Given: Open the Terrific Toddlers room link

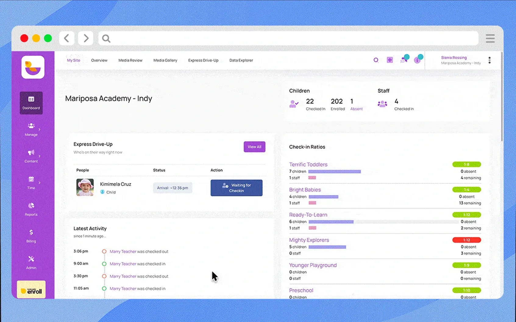Looking at the screenshot, I should pos(308,165).
